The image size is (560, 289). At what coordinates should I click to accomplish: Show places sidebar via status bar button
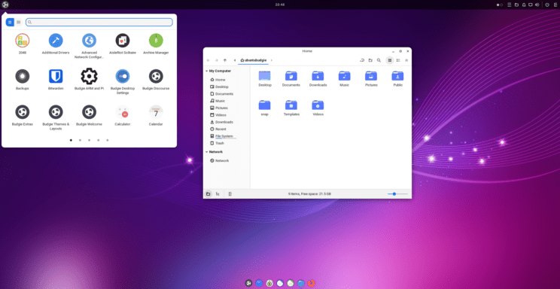click(x=208, y=194)
